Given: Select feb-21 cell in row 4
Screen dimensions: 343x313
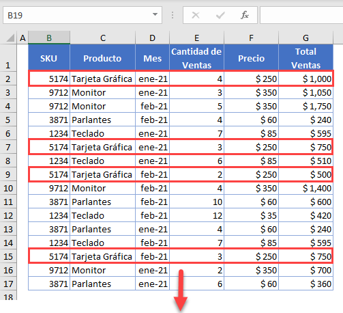Looking at the screenshot, I should click(152, 106).
